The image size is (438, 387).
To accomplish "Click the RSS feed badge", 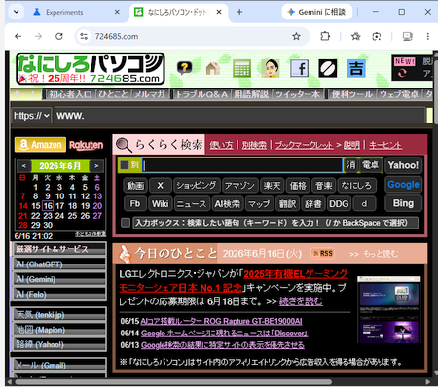I will [323, 254].
